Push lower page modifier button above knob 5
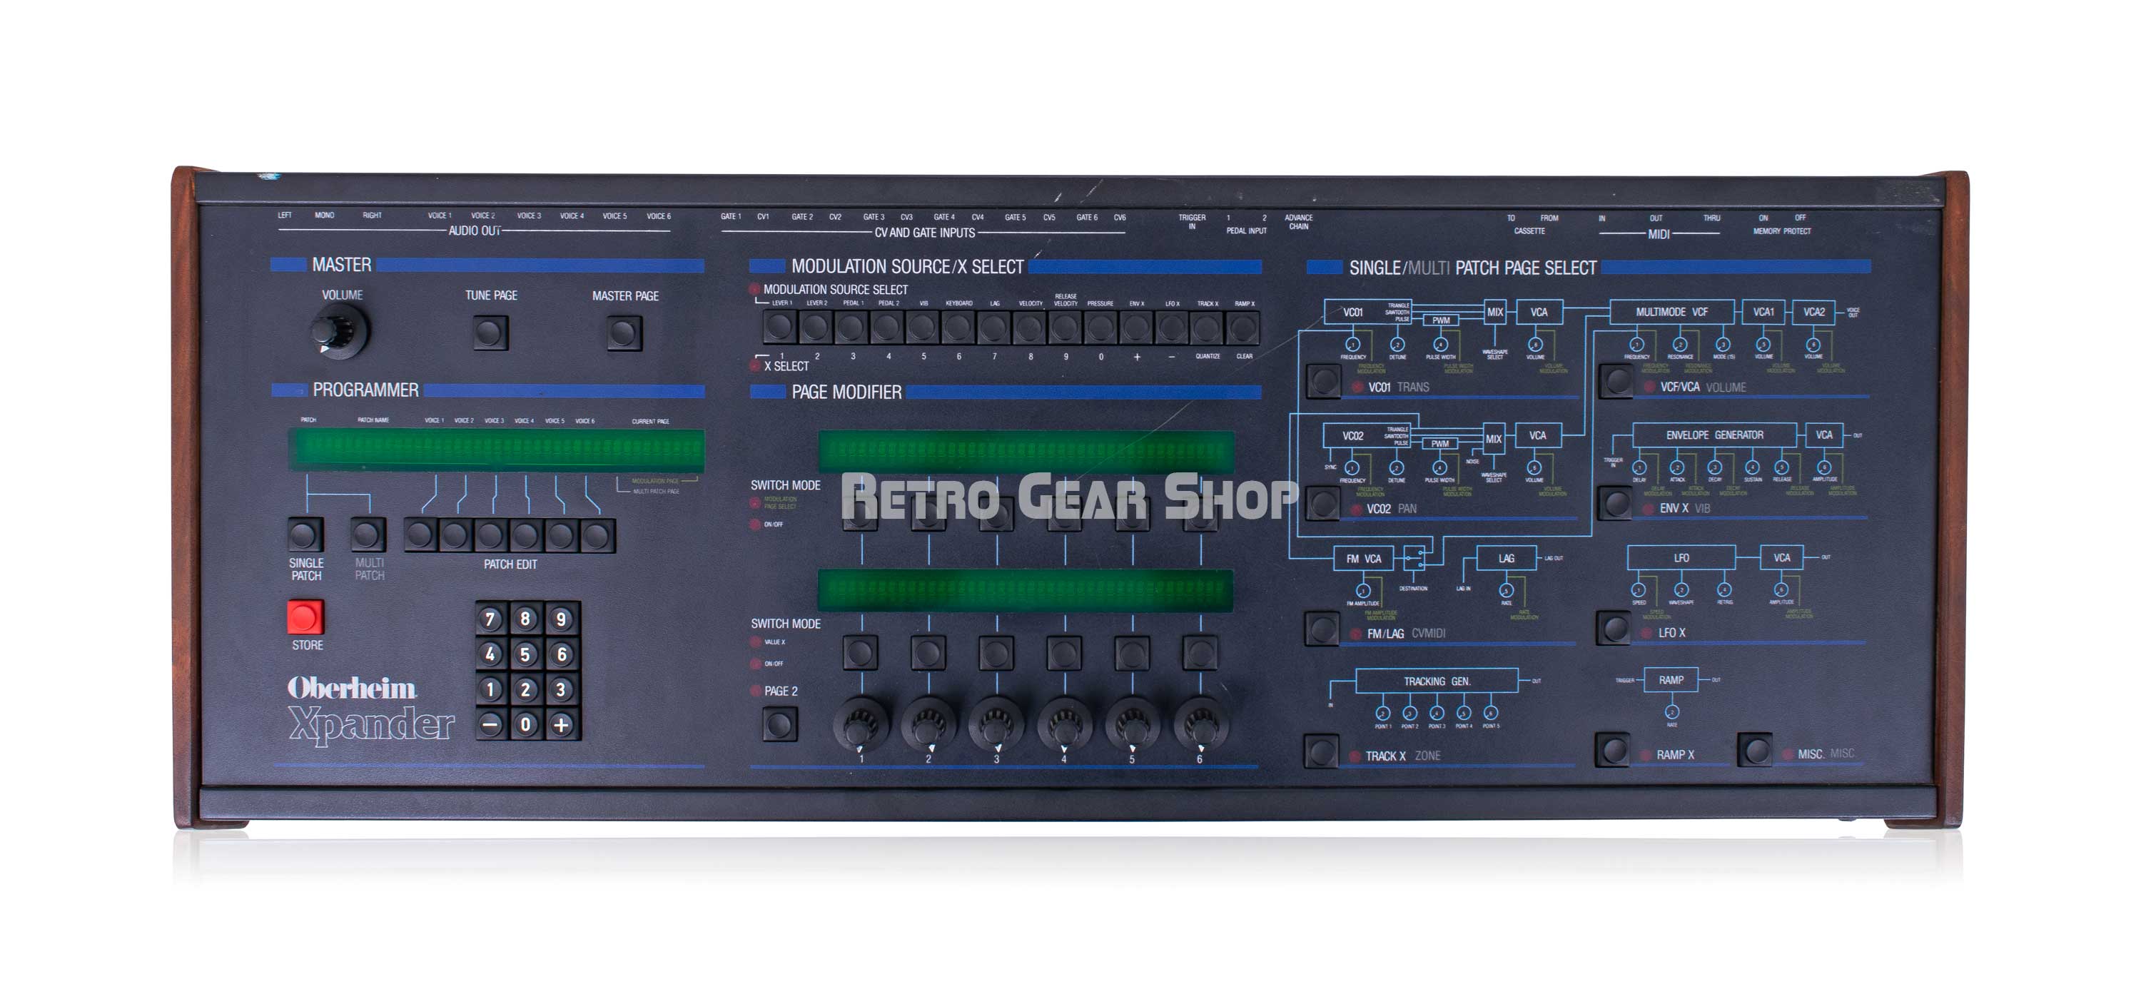 (1132, 652)
